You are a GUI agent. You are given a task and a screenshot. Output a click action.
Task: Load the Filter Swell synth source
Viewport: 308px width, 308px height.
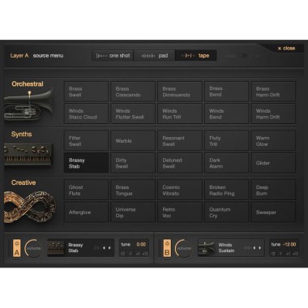[x=86, y=141]
